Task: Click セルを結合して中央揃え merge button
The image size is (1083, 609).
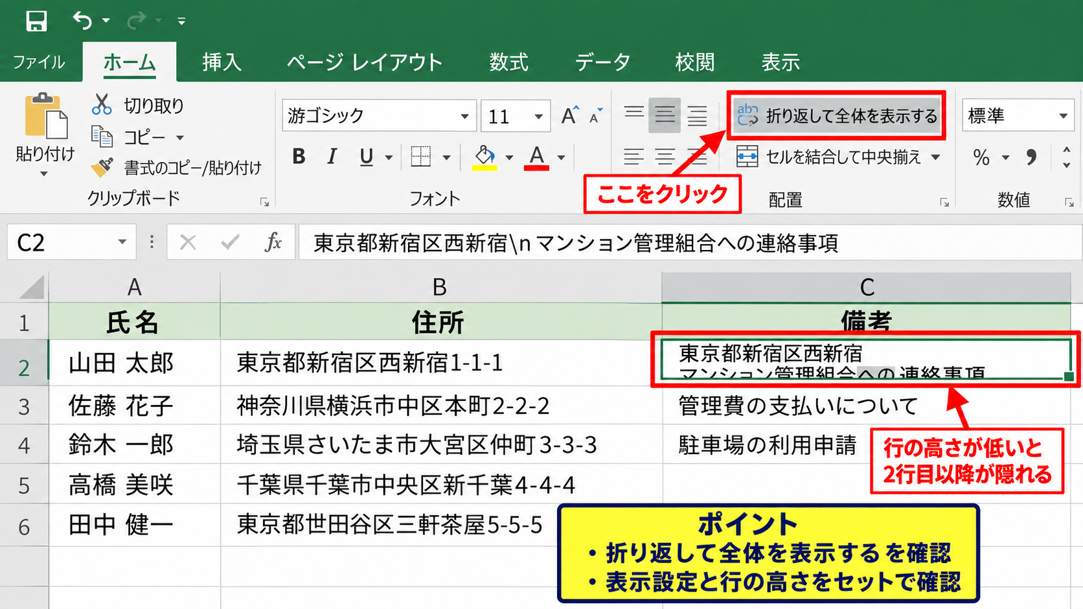Action: [828, 157]
